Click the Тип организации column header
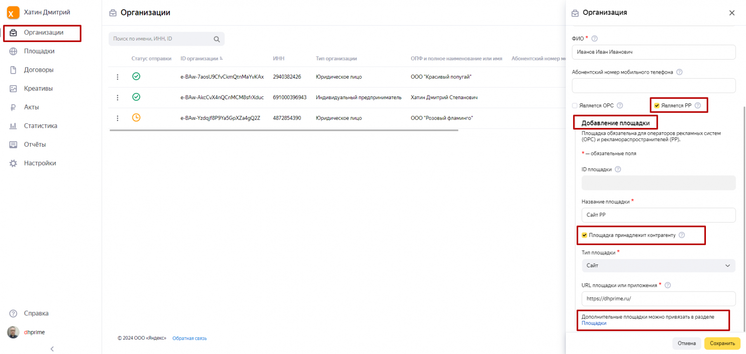746x354 pixels. (336, 59)
